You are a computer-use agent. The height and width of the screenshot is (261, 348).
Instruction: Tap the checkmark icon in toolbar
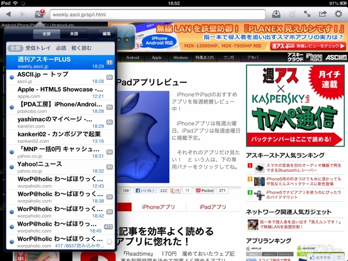pos(292,14)
